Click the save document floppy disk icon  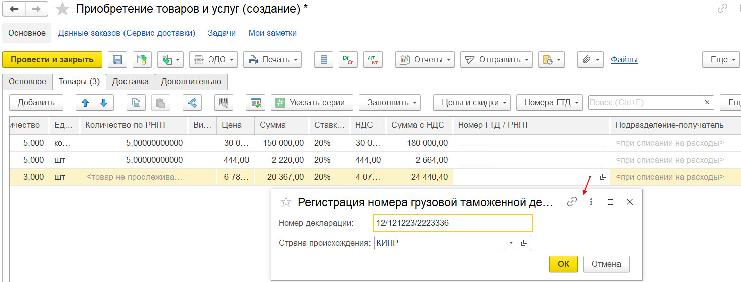click(117, 60)
